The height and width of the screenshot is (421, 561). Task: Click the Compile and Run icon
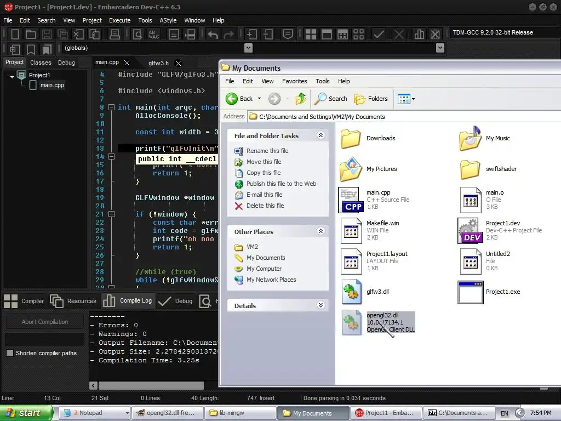[x=343, y=35]
